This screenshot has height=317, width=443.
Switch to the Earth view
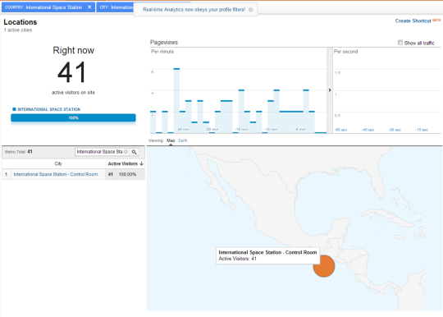(x=183, y=140)
